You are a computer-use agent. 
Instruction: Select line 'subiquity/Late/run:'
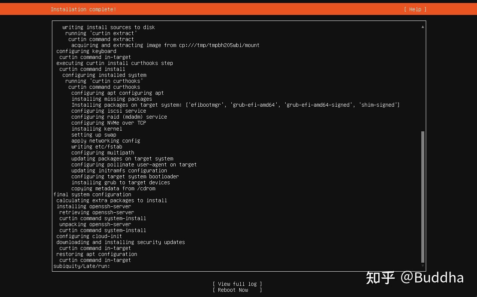pyautogui.click(x=82, y=266)
